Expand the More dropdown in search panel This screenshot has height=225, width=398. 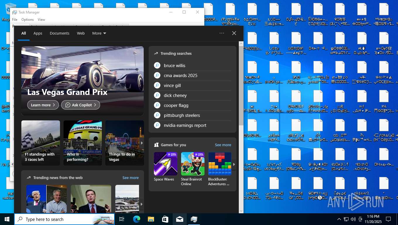[x=99, y=33]
